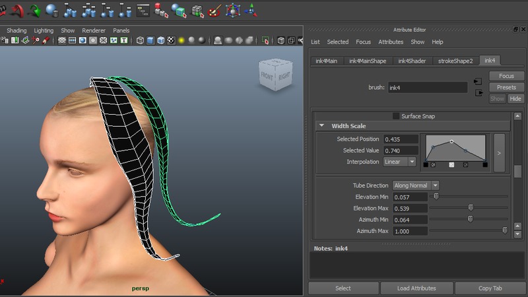Screen dimensions: 528x297
Task: Click the Hide toggle button under Presets
Action: pos(515,99)
